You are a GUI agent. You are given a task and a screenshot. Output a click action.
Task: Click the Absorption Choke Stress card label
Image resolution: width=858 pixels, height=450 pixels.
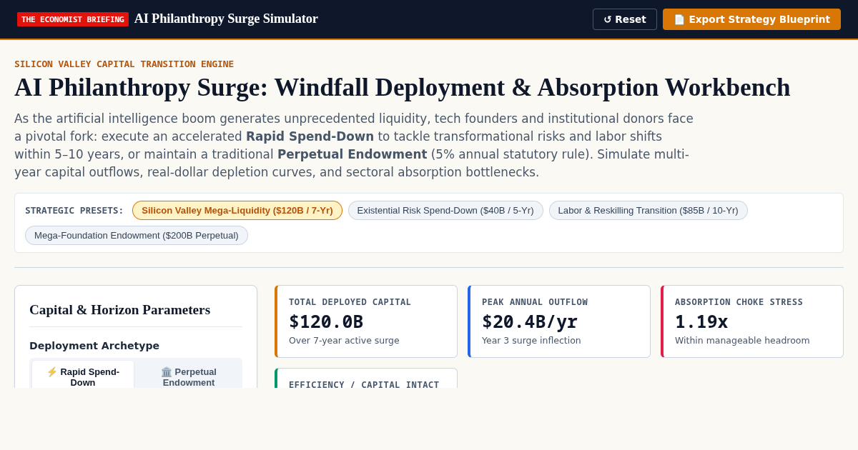pos(739,301)
